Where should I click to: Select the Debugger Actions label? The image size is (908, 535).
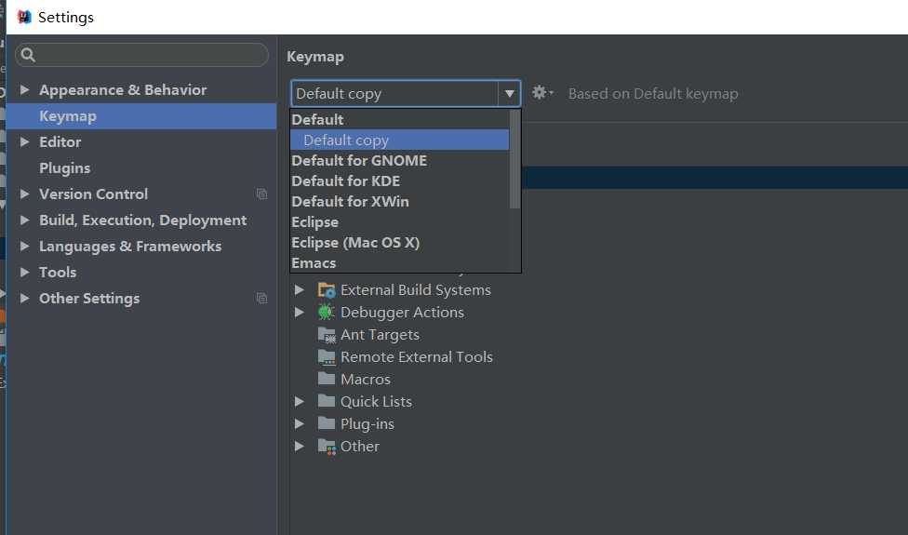403,312
